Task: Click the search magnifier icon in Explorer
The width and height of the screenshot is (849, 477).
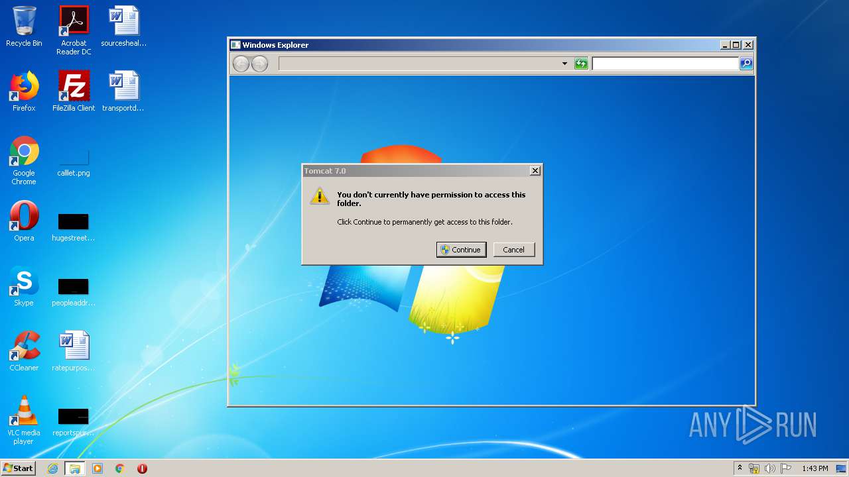Action: [x=746, y=64]
